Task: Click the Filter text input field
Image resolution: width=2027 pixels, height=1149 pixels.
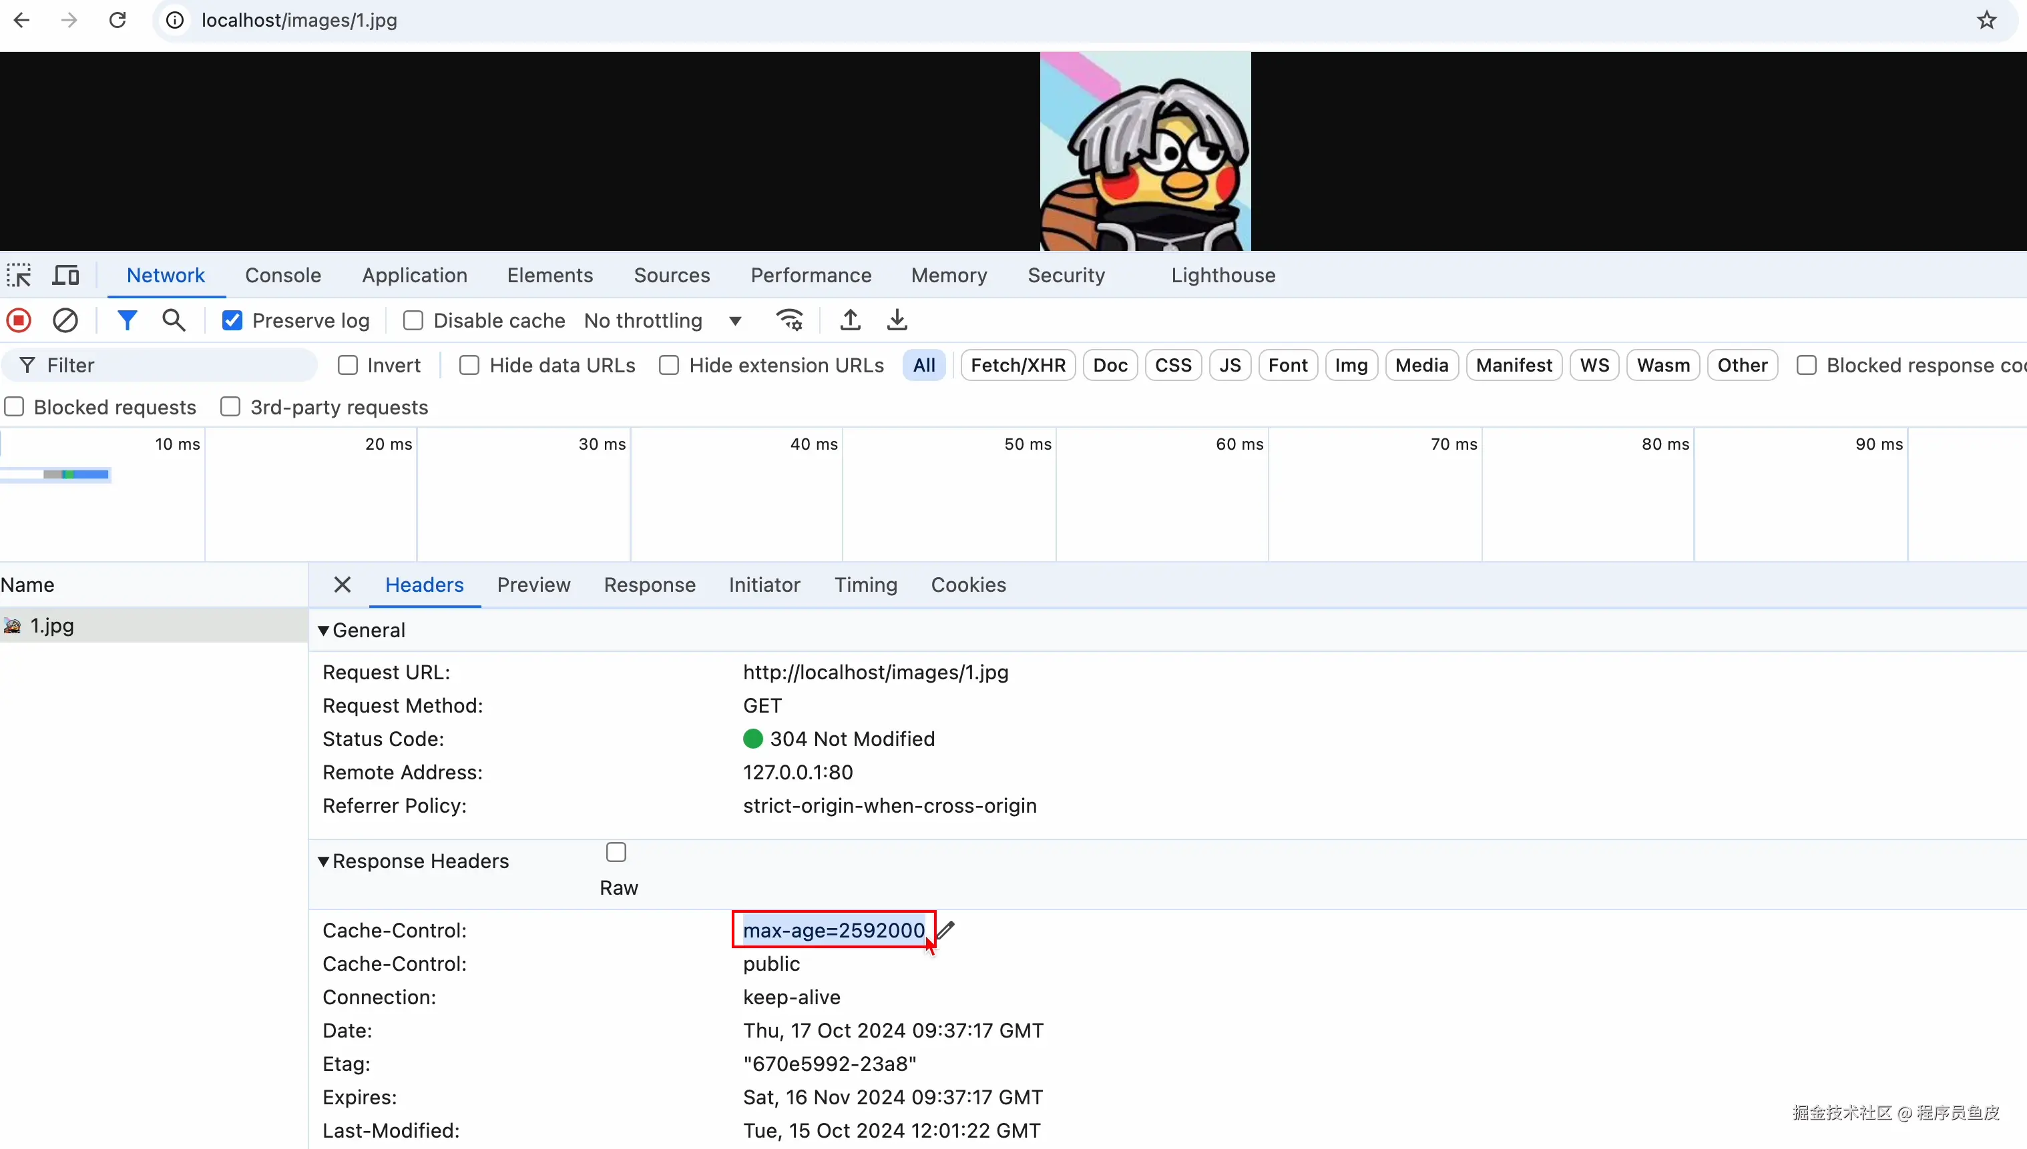Action: pos(174,366)
